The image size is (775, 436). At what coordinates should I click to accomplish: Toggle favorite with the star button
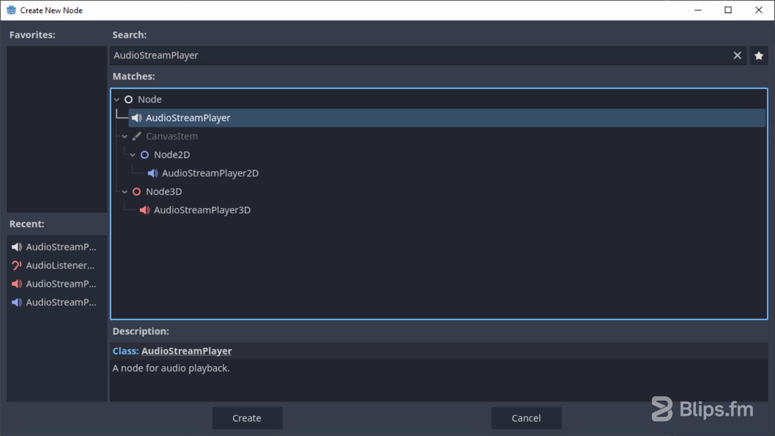tap(758, 56)
